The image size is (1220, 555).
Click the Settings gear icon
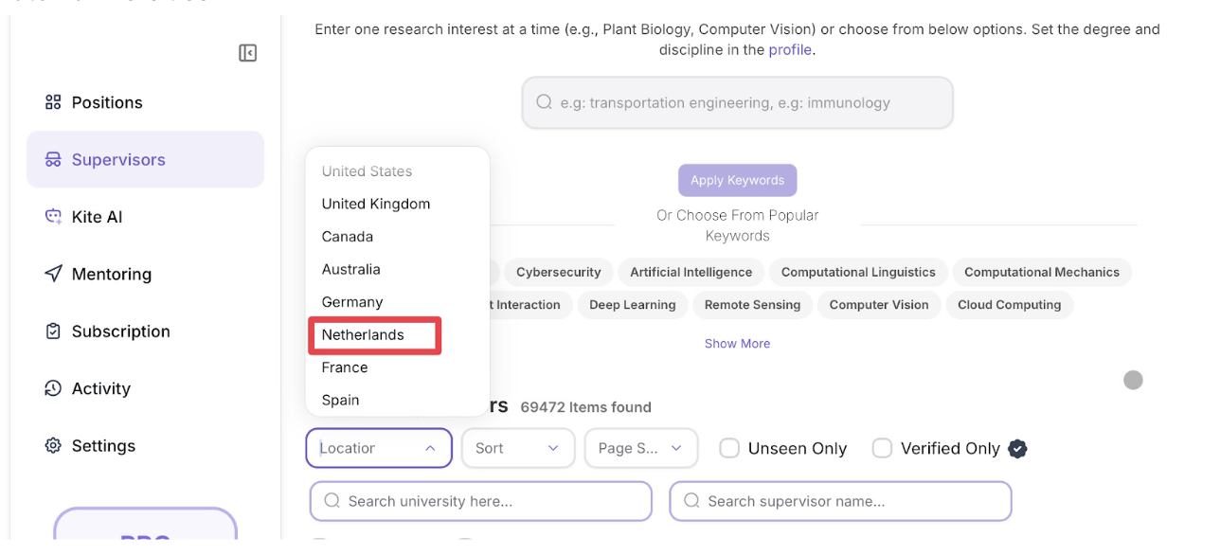53,446
